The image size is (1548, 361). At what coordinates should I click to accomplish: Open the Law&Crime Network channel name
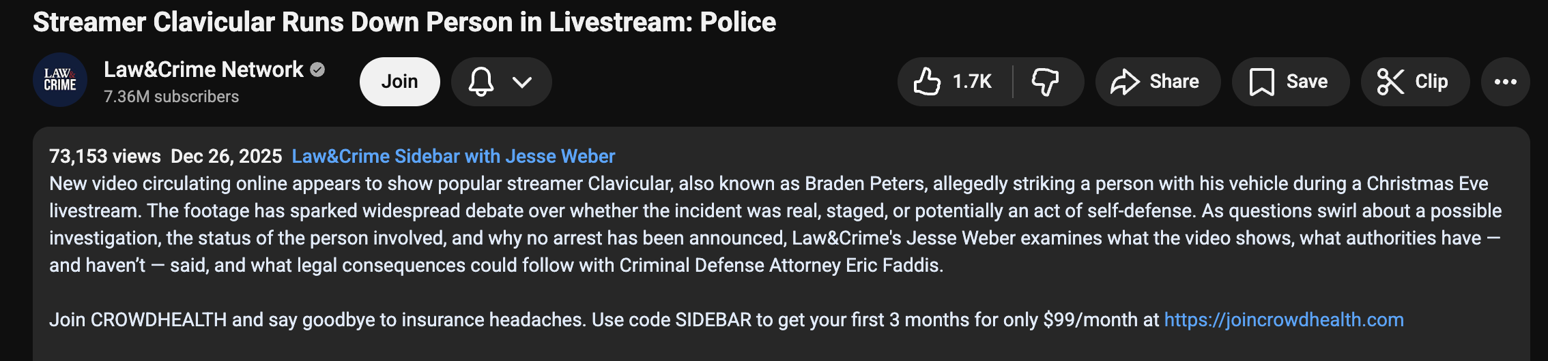(203, 69)
